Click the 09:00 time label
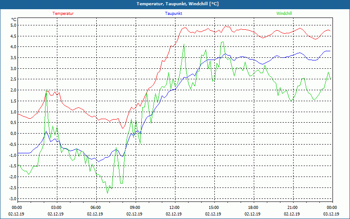The height and width of the screenshot is (219, 350). tap(136, 208)
